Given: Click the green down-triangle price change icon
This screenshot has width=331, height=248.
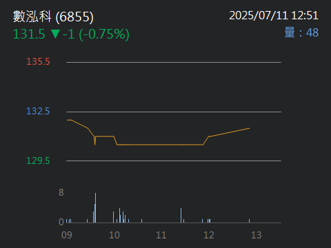Looking at the screenshot, I should pyautogui.click(x=55, y=34).
